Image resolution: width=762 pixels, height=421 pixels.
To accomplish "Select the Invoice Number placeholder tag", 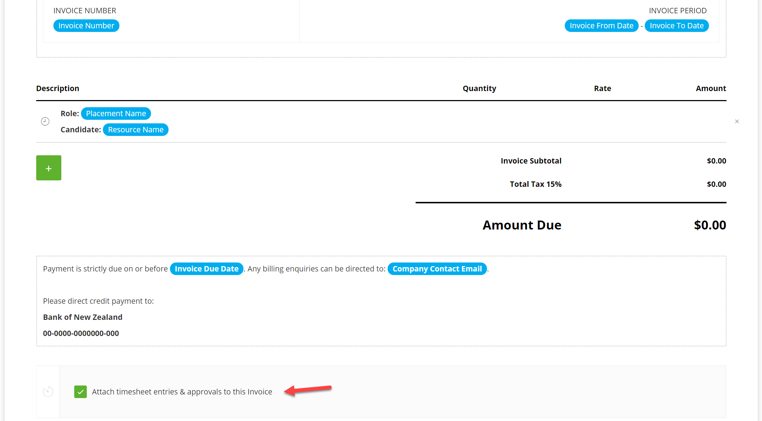I will (x=86, y=26).
